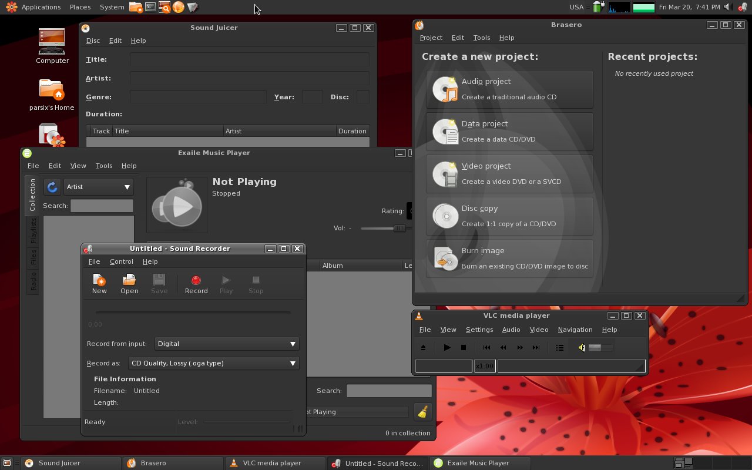Open the Record from input dropdown
The height and width of the screenshot is (470, 752).
pyautogui.click(x=227, y=344)
